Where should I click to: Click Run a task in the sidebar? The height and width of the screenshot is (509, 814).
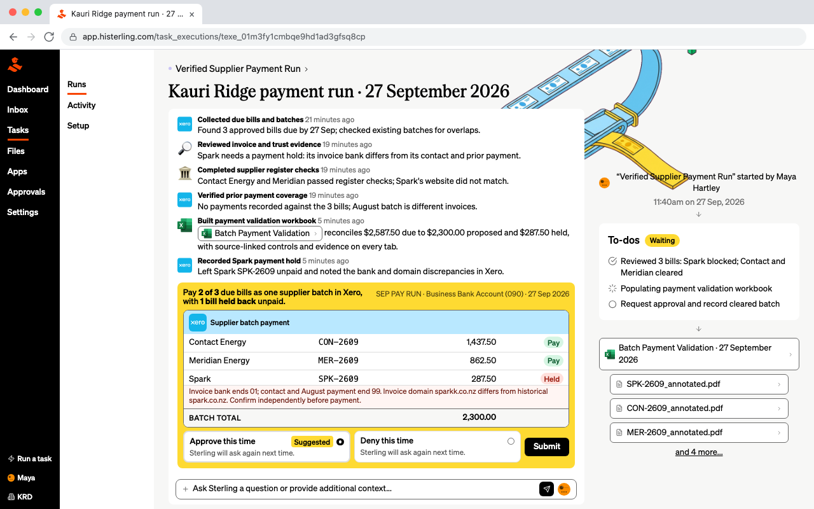pyautogui.click(x=30, y=459)
